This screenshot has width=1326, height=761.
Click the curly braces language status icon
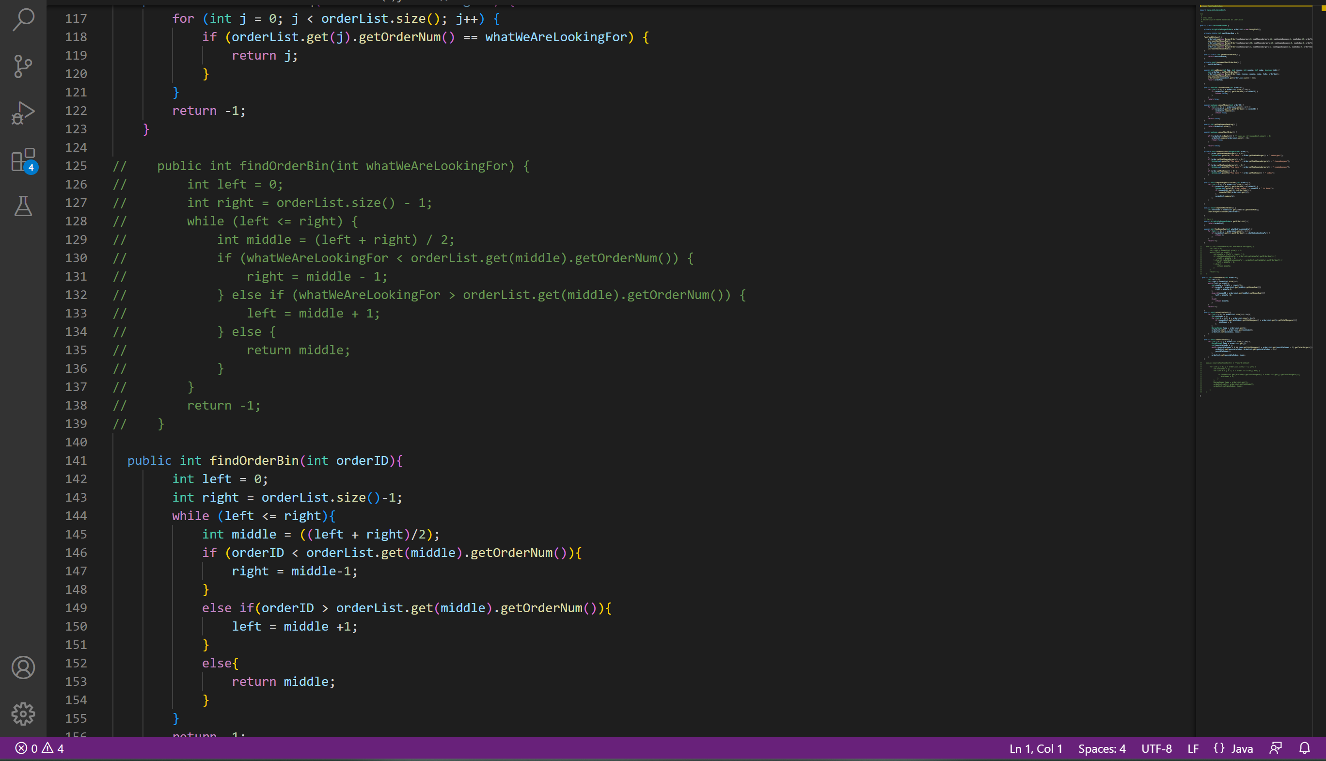(1219, 748)
